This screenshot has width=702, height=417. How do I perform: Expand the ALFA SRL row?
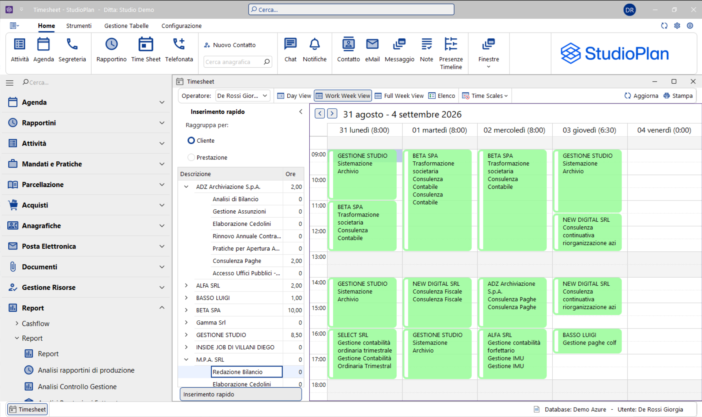186,285
